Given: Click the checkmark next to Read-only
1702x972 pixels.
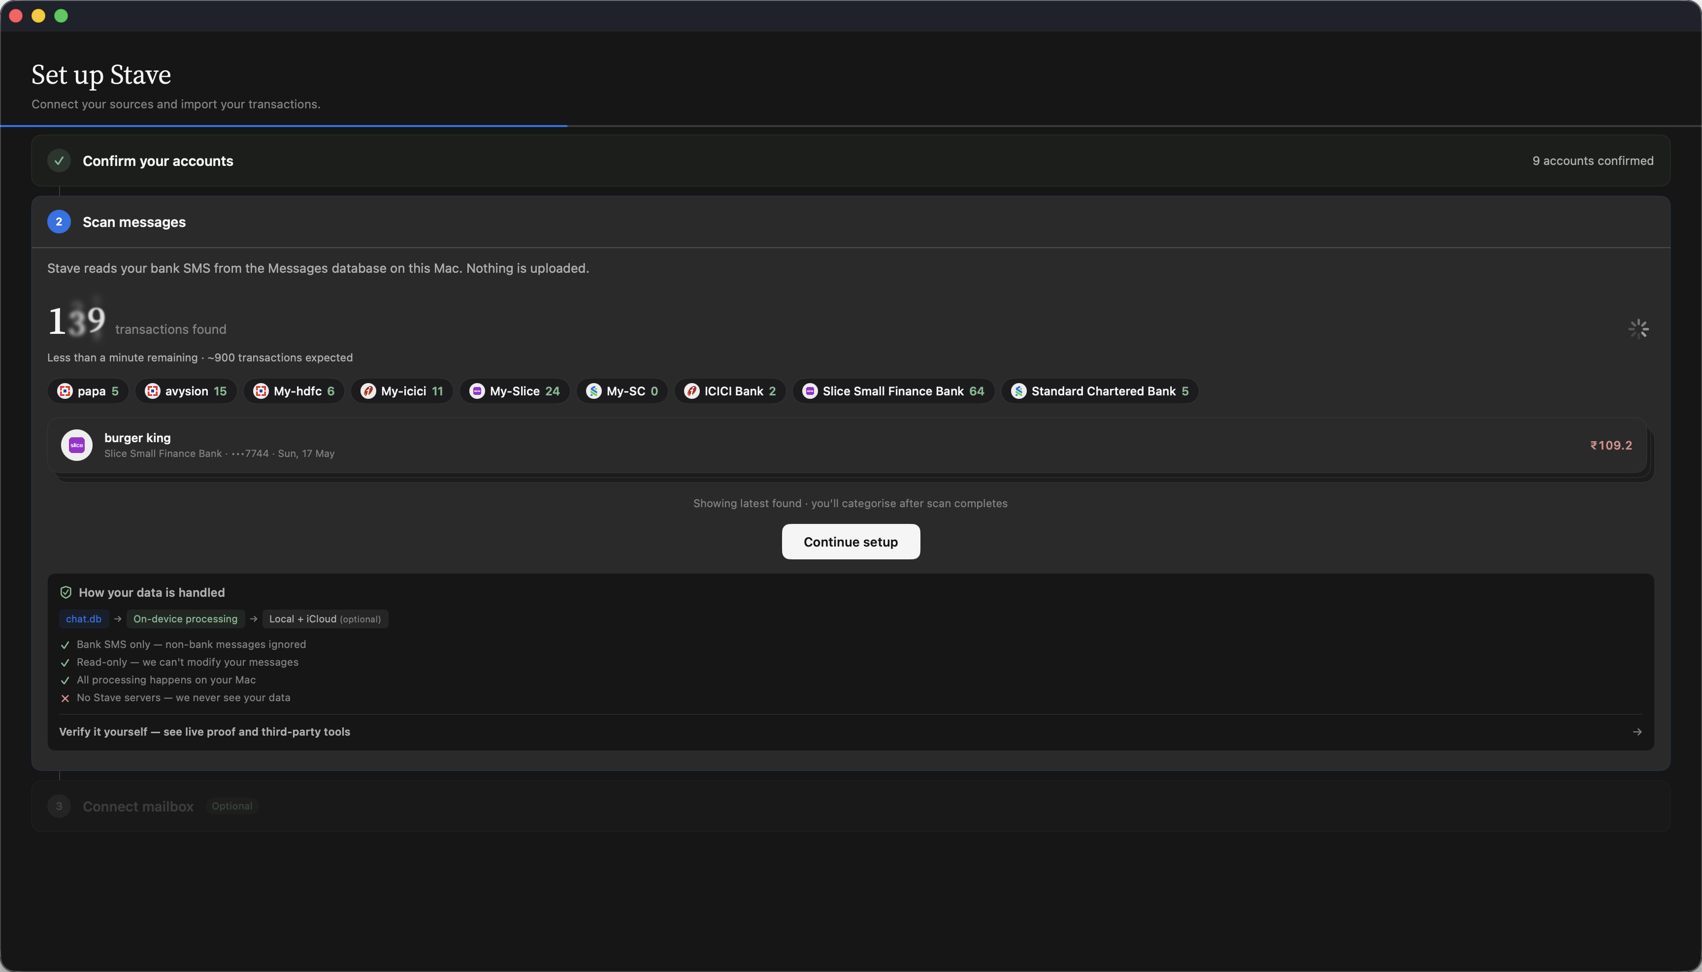Looking at the screenshot, I should 65,663.
